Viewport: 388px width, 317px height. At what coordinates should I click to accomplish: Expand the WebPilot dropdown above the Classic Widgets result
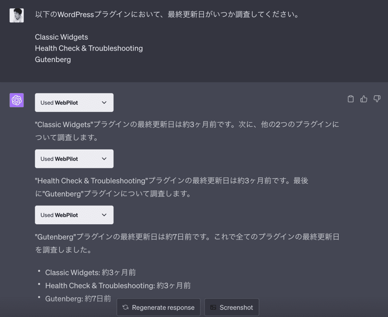coord(74,103)
